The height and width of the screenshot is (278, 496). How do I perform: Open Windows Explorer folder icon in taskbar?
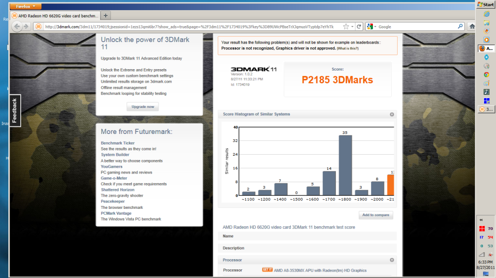[486, 23]
